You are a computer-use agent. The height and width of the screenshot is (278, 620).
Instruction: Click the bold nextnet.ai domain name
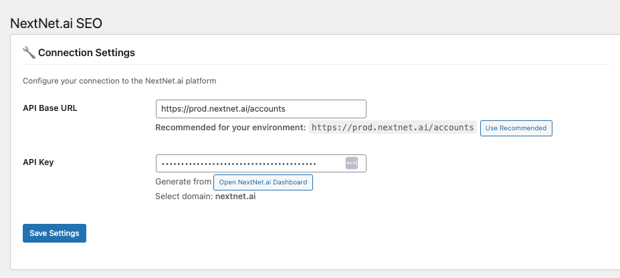click(x=235, y=196)
